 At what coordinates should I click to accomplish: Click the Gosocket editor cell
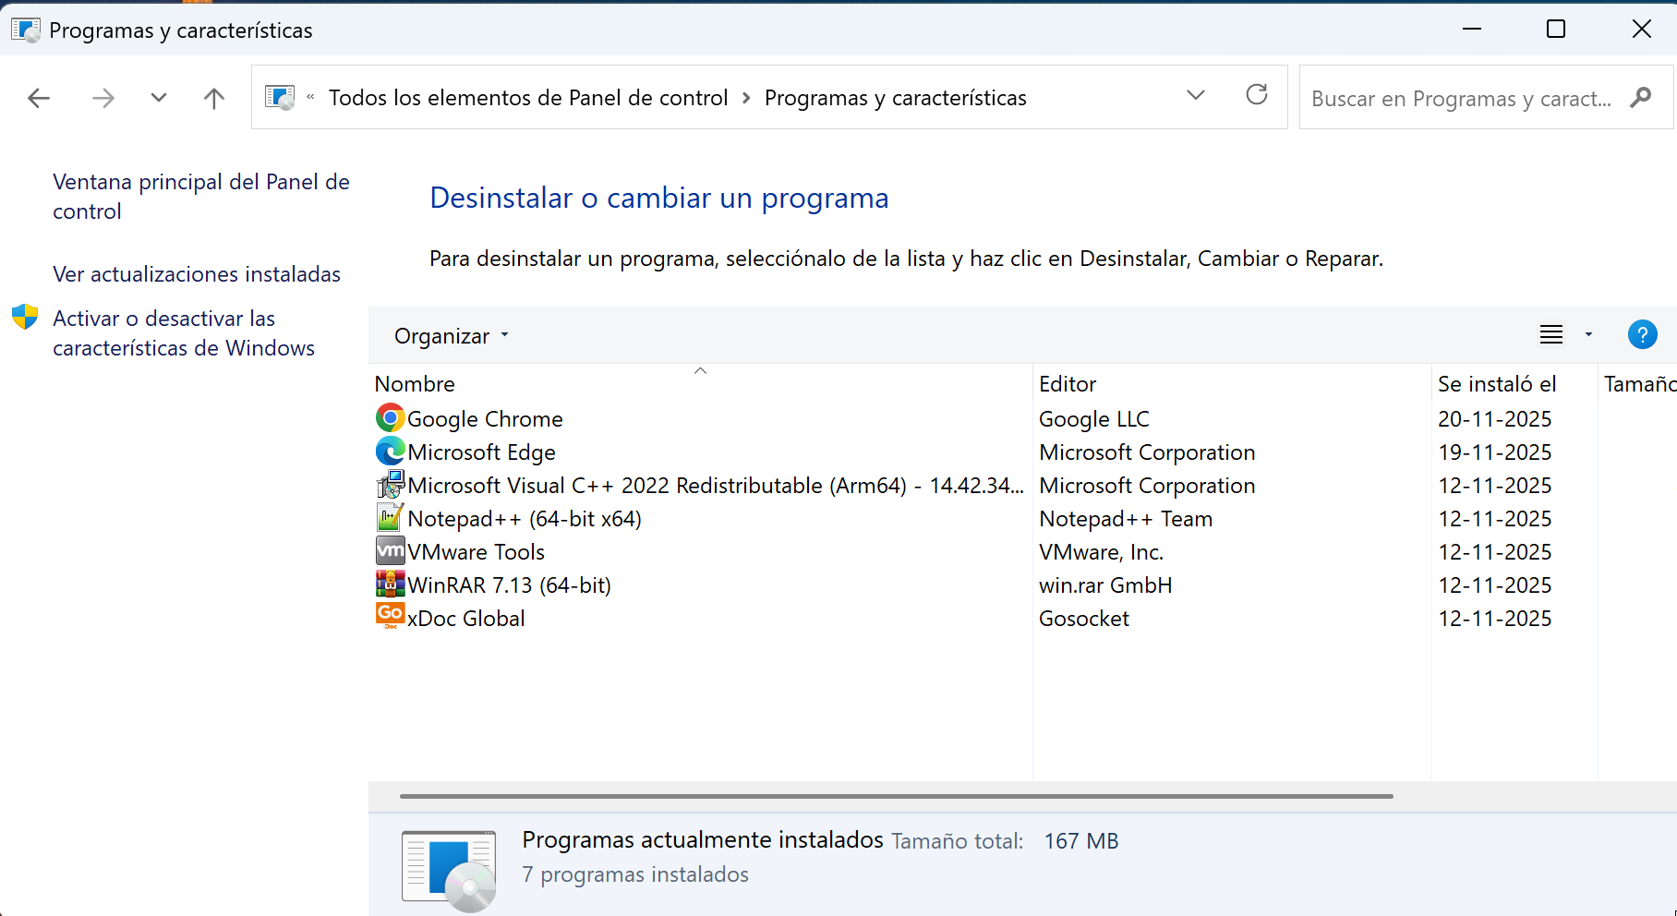1084,619
